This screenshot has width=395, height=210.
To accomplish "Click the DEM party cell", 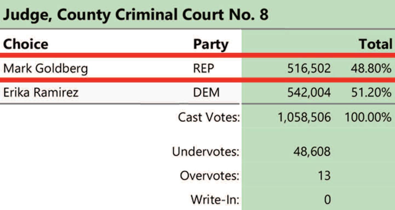I will (x=206, y=93).
